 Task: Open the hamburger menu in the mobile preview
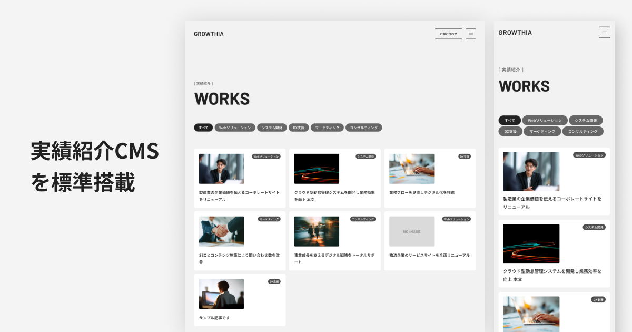(605, 33)
